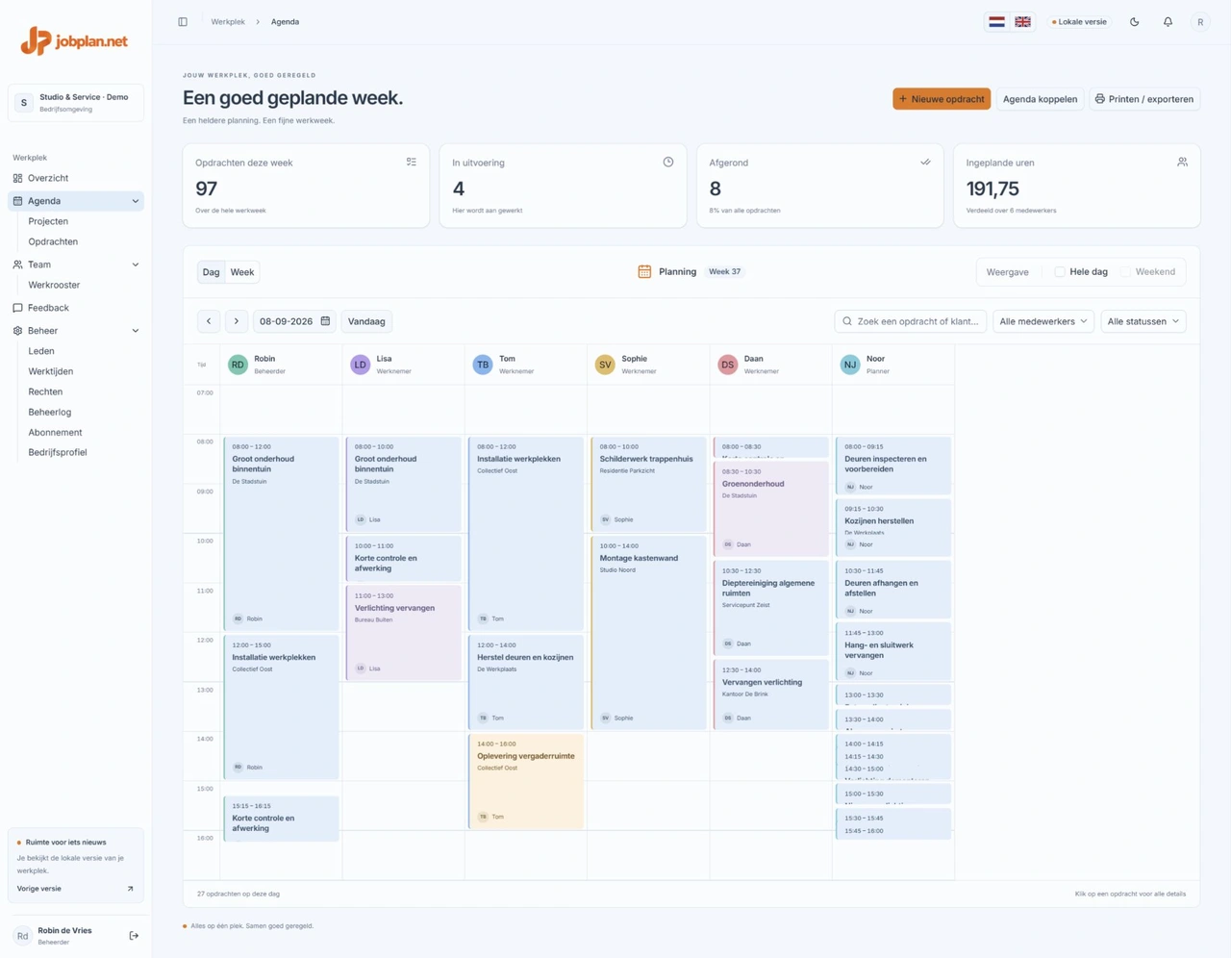Go to next day arrow

(x=237, y=321)
